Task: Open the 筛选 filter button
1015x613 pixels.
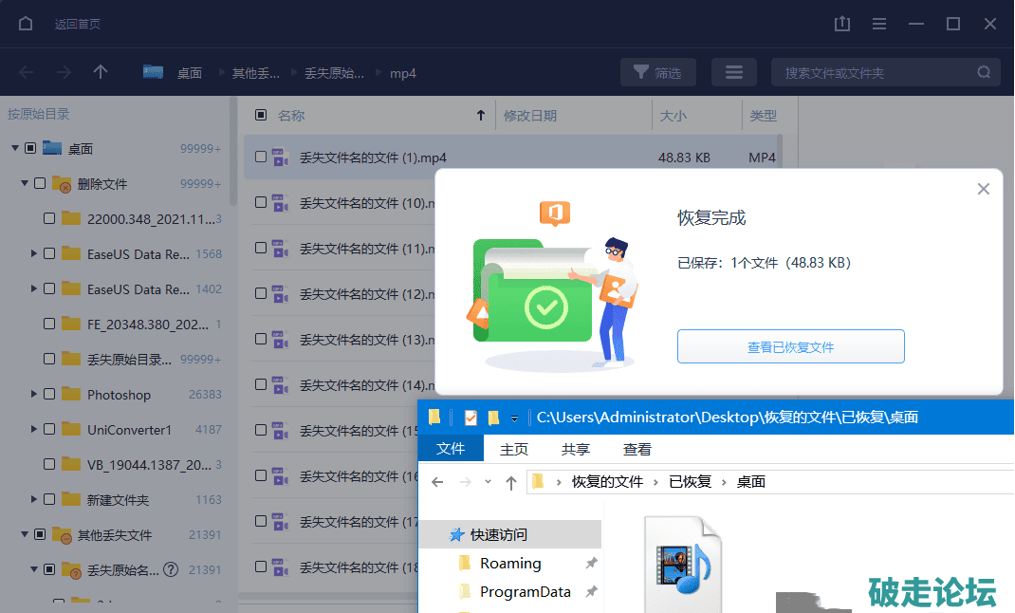Action: point(657,72)
